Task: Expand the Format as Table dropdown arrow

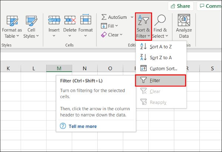Action: pyautogui.click(x=18, y=36)
